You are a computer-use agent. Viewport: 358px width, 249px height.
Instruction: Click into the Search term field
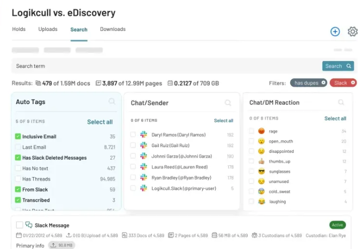point(167,66)
